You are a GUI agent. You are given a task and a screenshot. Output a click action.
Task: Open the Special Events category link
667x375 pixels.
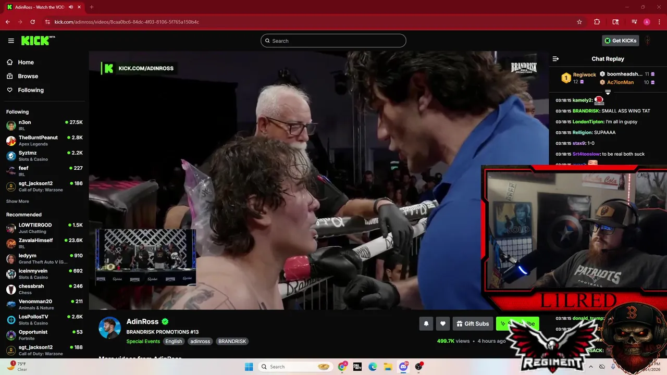tap(143, 342)
